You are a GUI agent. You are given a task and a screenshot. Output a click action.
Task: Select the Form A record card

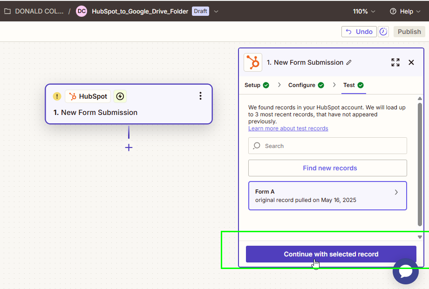click(327, 196)
